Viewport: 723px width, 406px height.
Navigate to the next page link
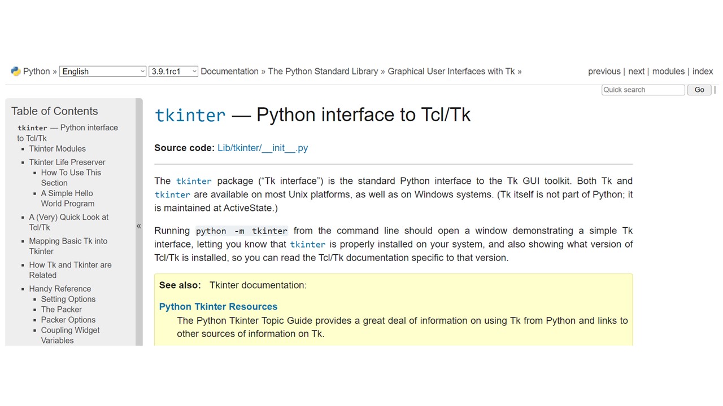[x=636, y=71]
